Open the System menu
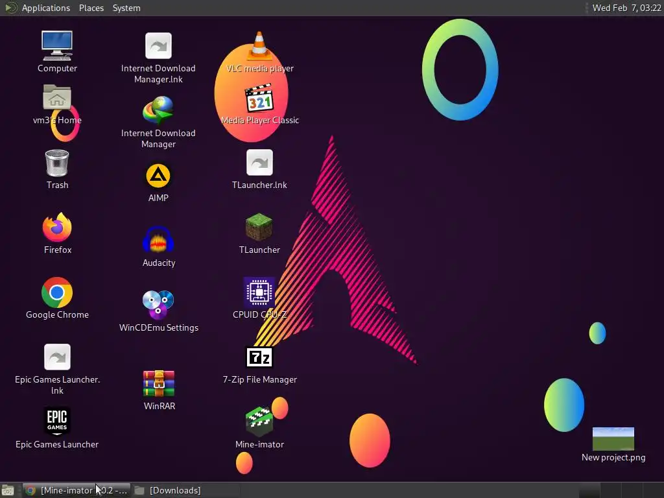The width and height of the screenshot is (664, 498). coord(126,8)
